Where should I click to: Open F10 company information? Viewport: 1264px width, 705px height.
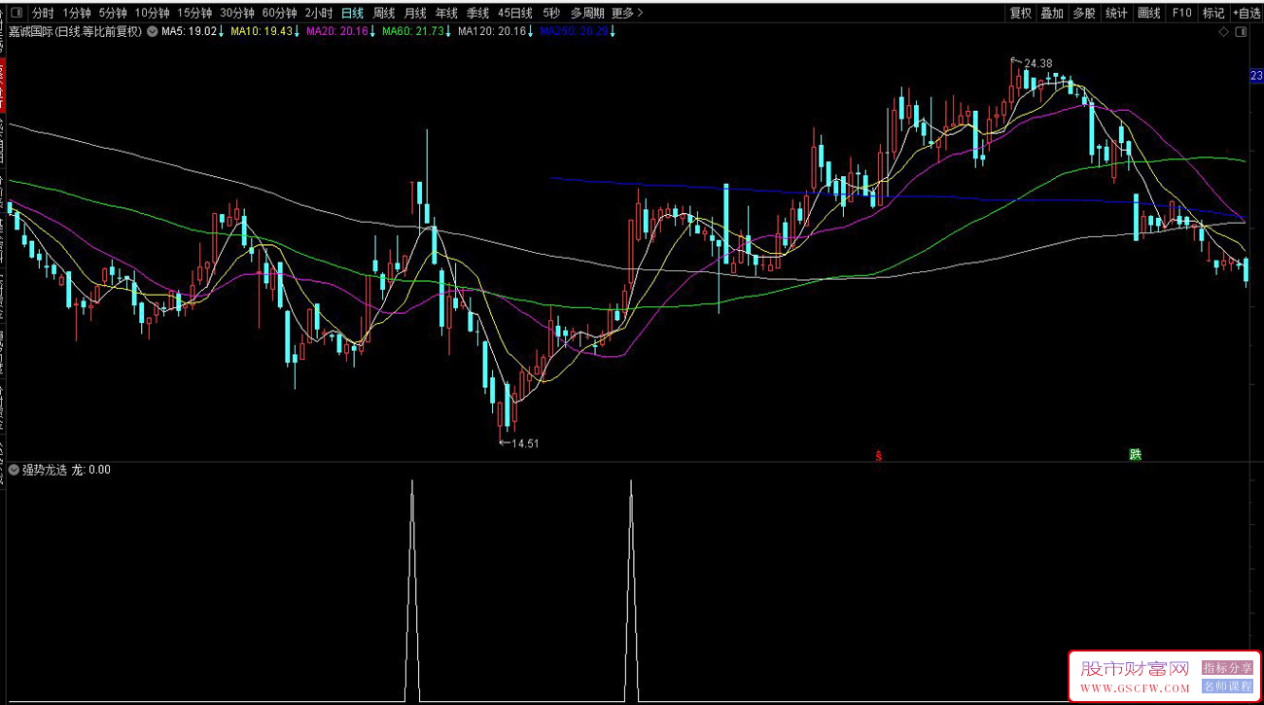[x=1181, y=14]
